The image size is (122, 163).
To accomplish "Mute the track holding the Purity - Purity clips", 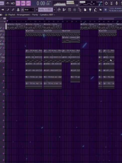I will click(x=4, y=28).
